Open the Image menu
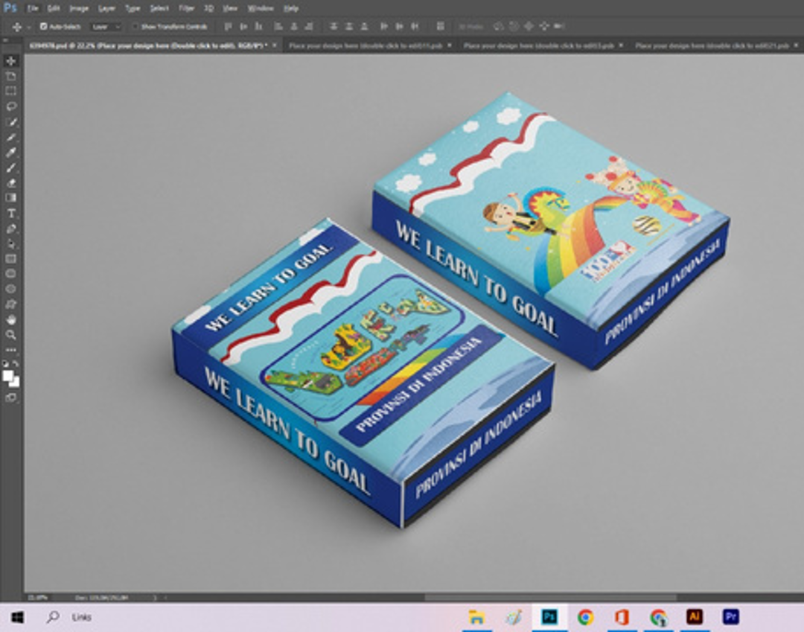This screenshot has width=804, height=632. 79,8
